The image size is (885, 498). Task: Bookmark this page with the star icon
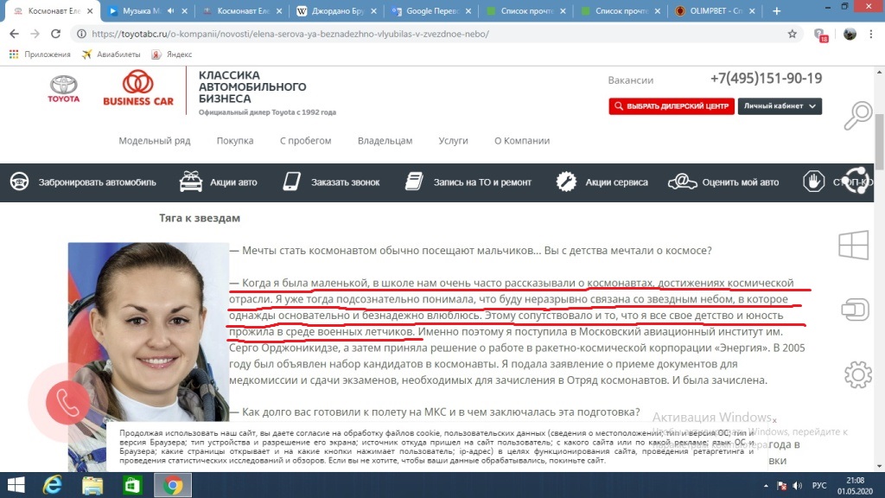coord(793,34)
